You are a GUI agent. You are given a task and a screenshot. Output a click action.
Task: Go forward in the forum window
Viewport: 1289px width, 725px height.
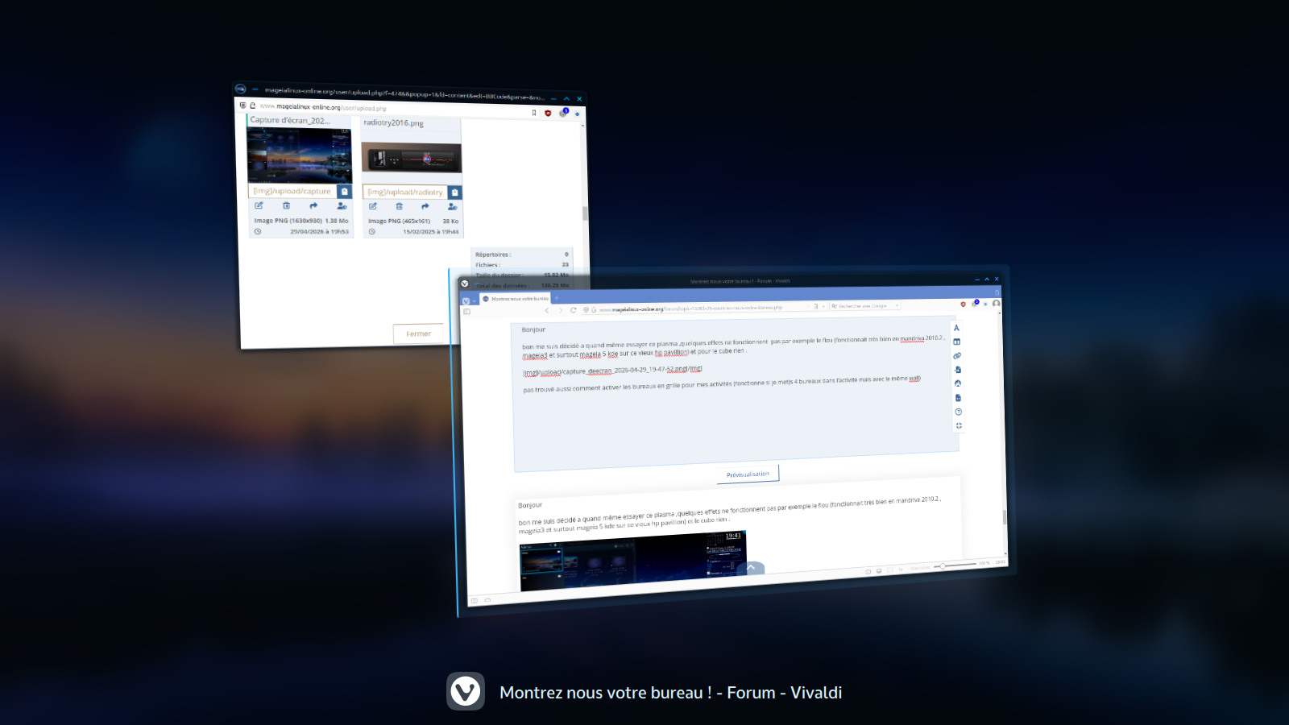pyautogui.click(x=561, y=310)
